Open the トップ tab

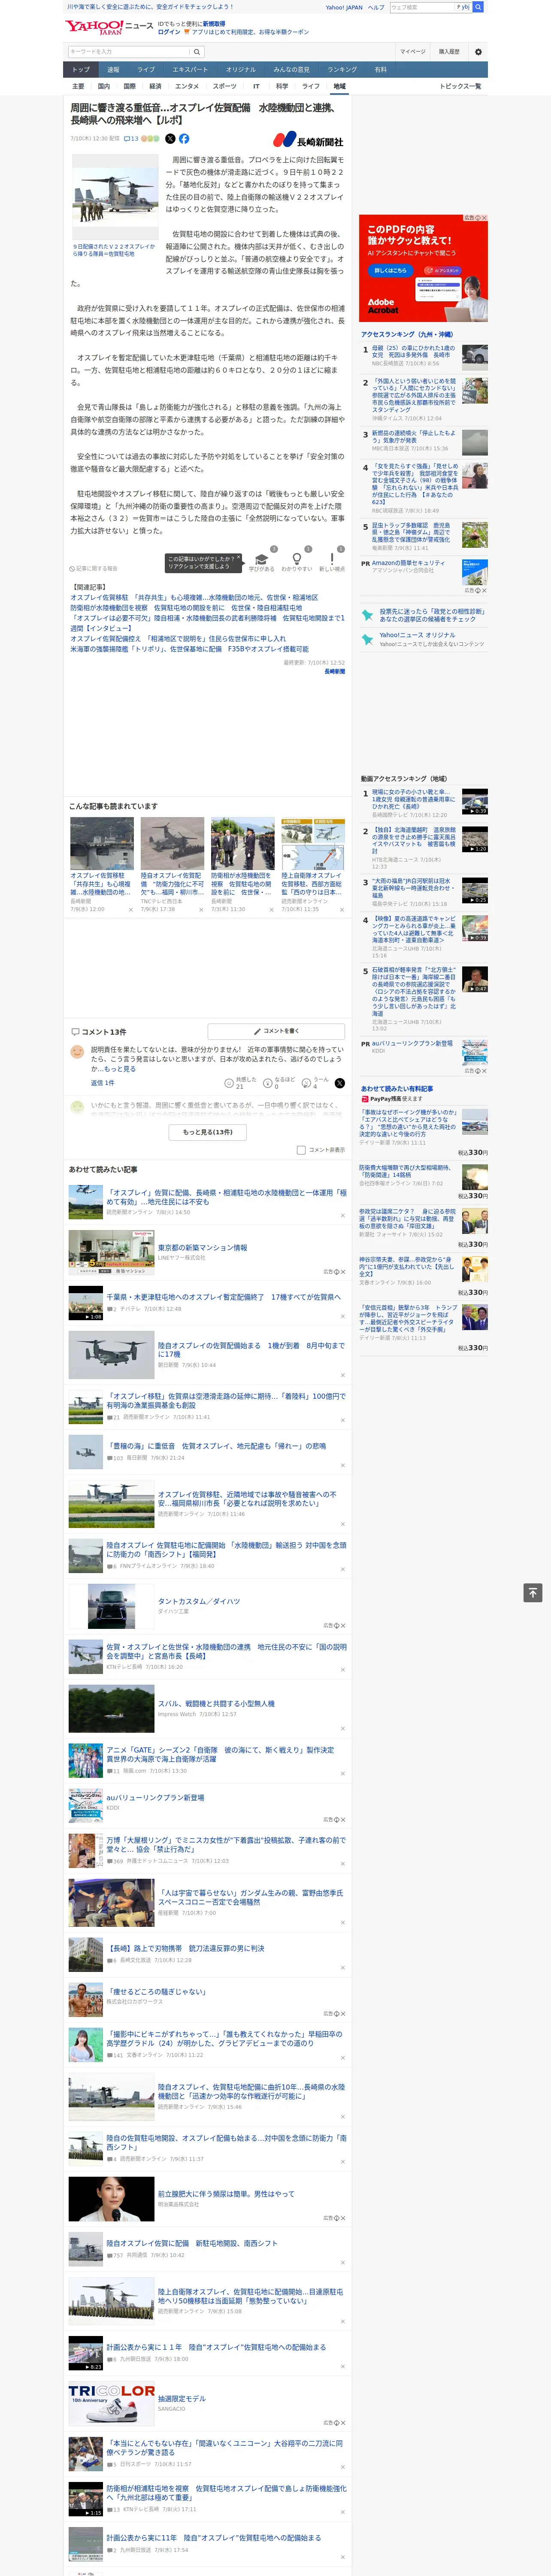coord(81,70)
